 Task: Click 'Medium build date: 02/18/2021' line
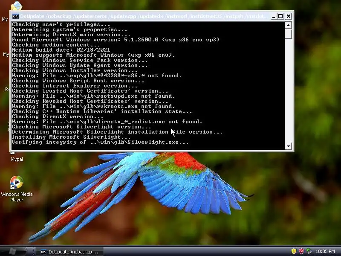[x=61, y=50]
